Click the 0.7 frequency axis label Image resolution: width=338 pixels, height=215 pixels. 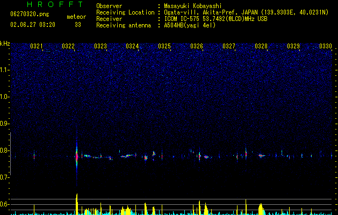click(5, 177)
